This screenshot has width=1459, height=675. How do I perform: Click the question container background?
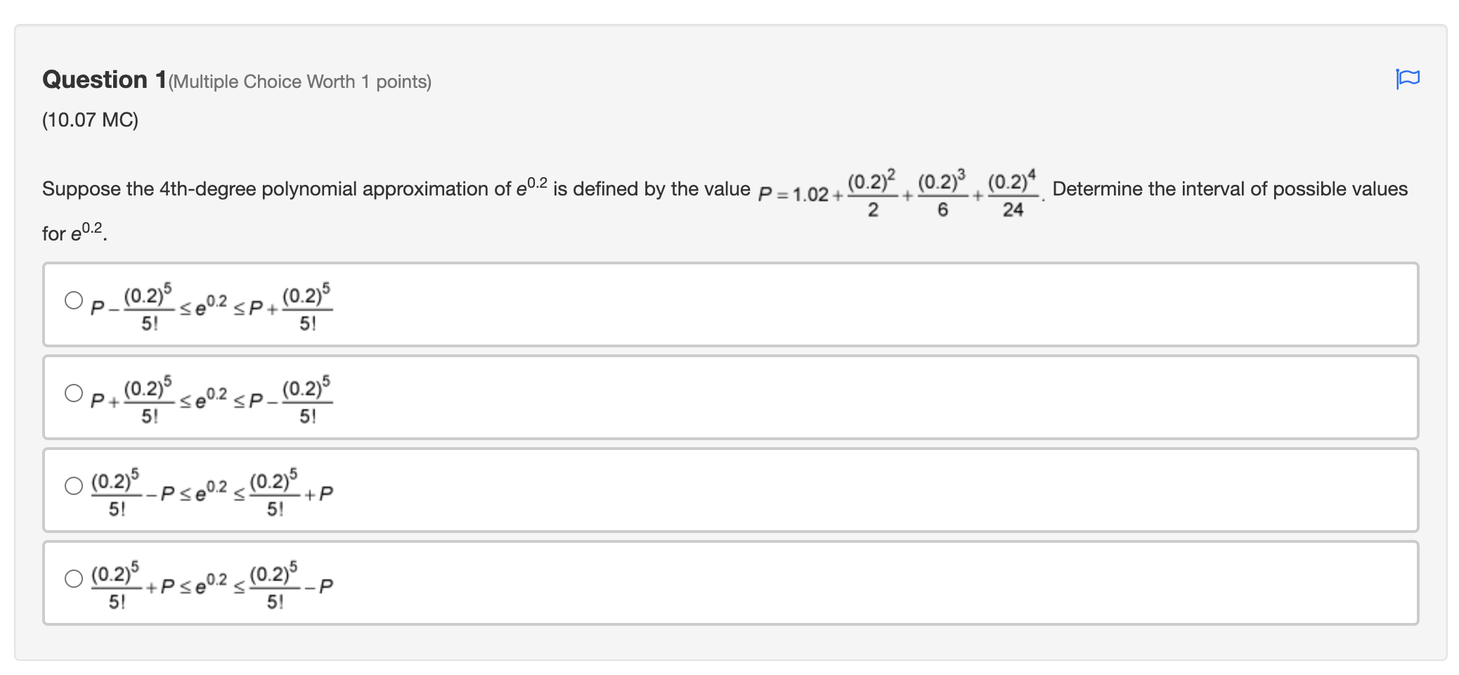[x=1054, y=647]
